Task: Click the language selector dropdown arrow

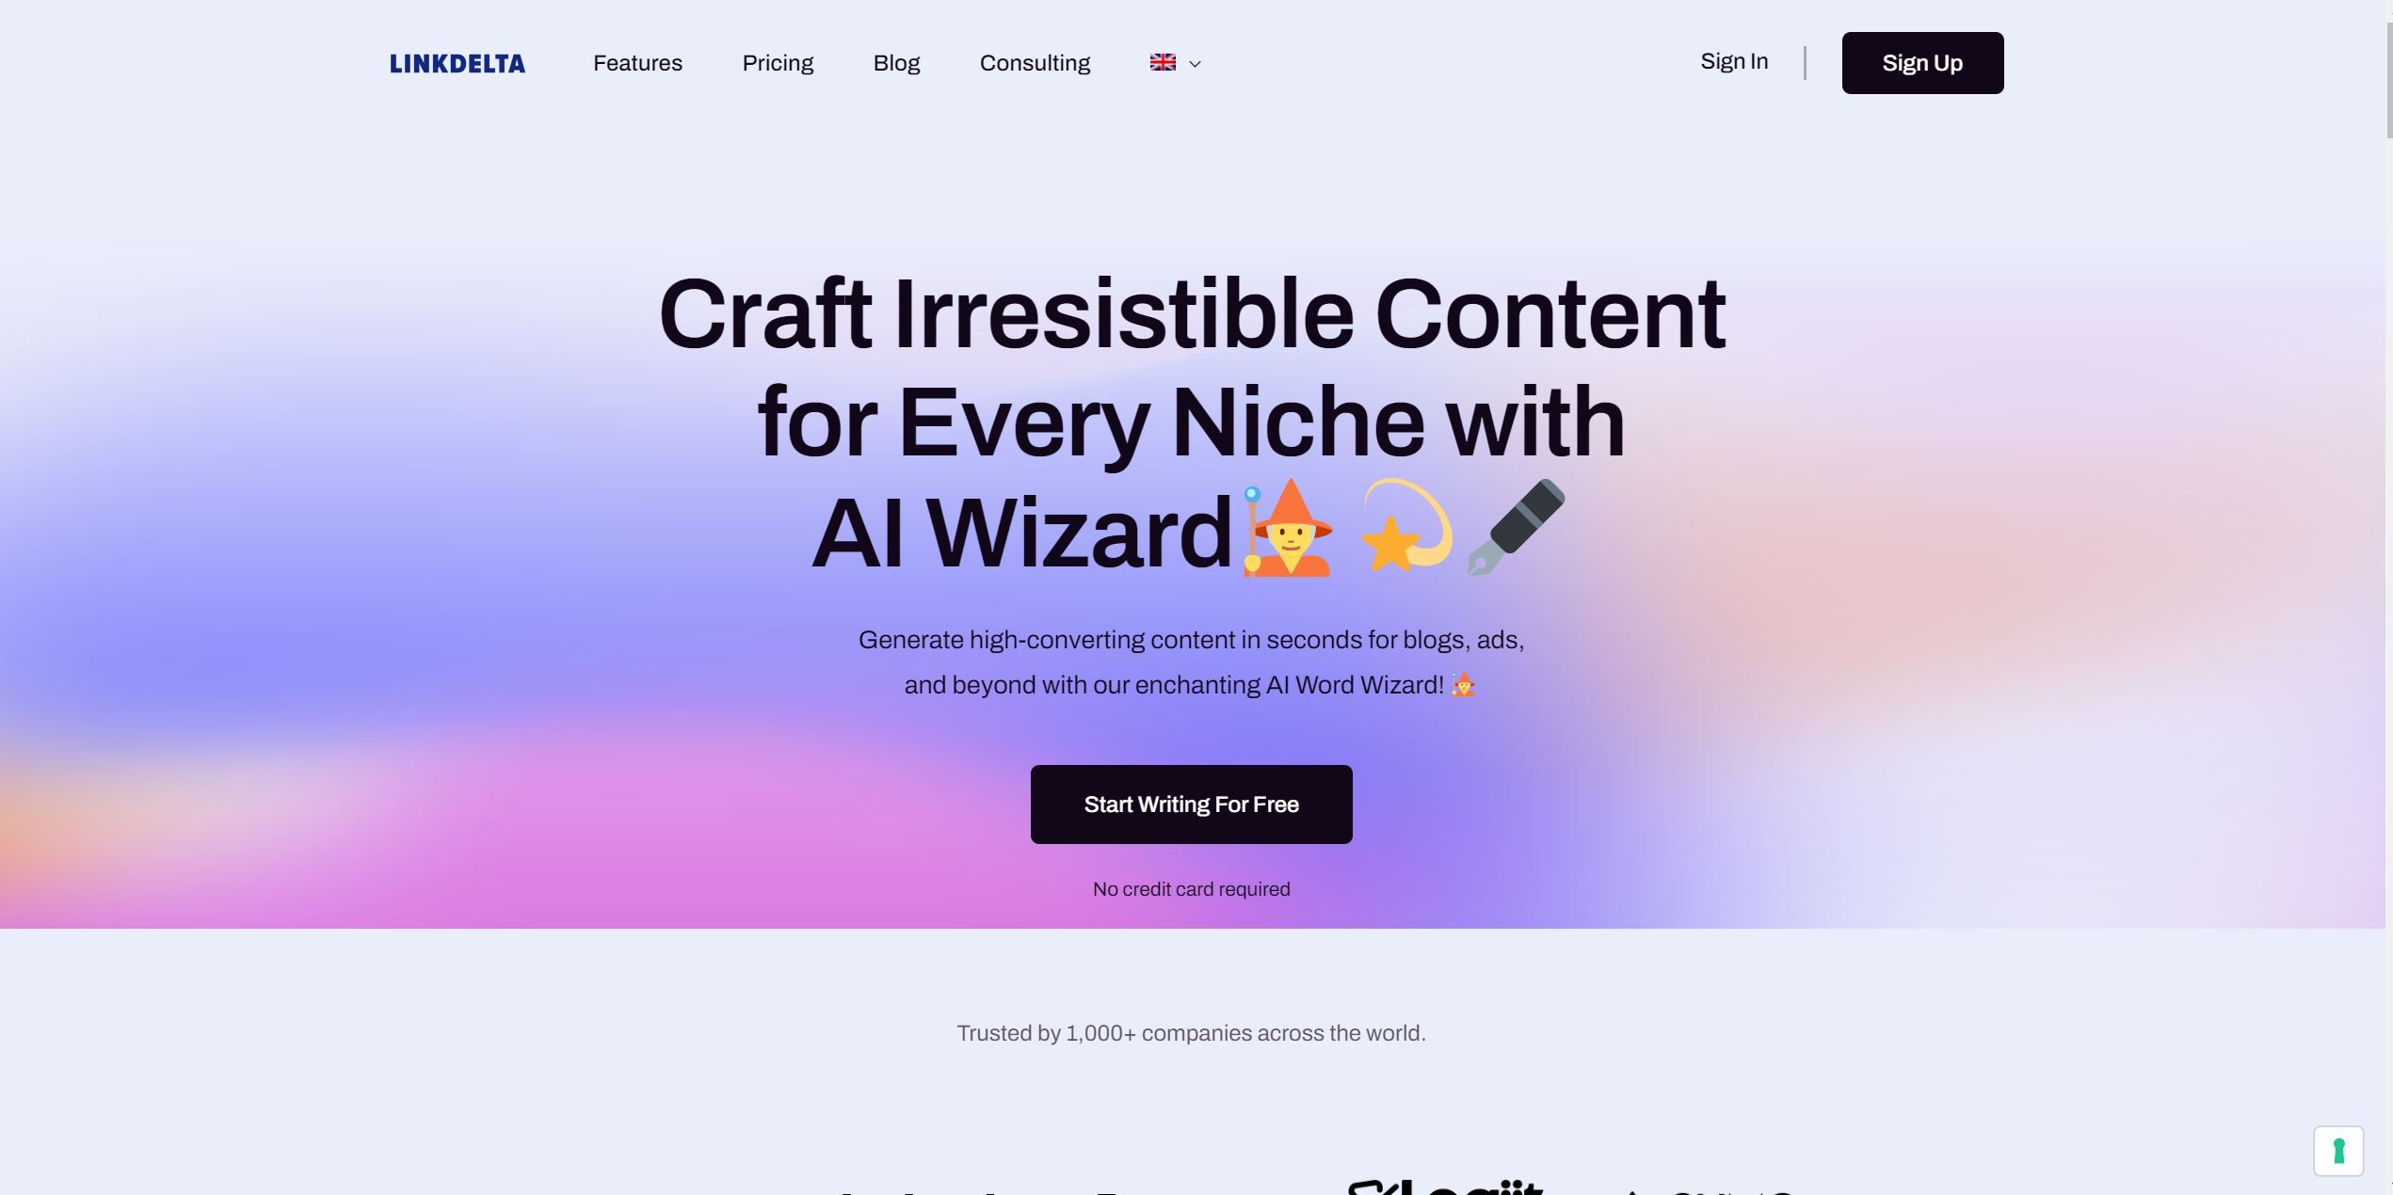Action: (1195, 64)
